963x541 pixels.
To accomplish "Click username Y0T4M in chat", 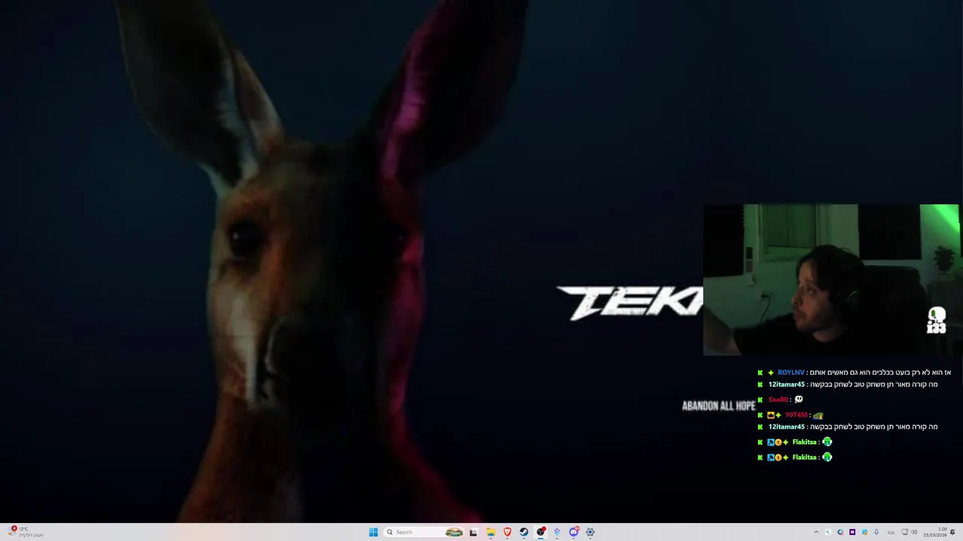I will pyautogui.click(x=796, y=415).
